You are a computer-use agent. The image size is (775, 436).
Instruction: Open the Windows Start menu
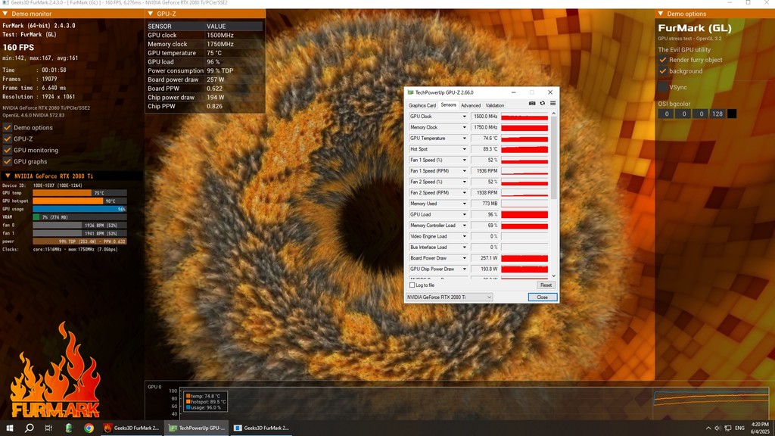(9, 428)
